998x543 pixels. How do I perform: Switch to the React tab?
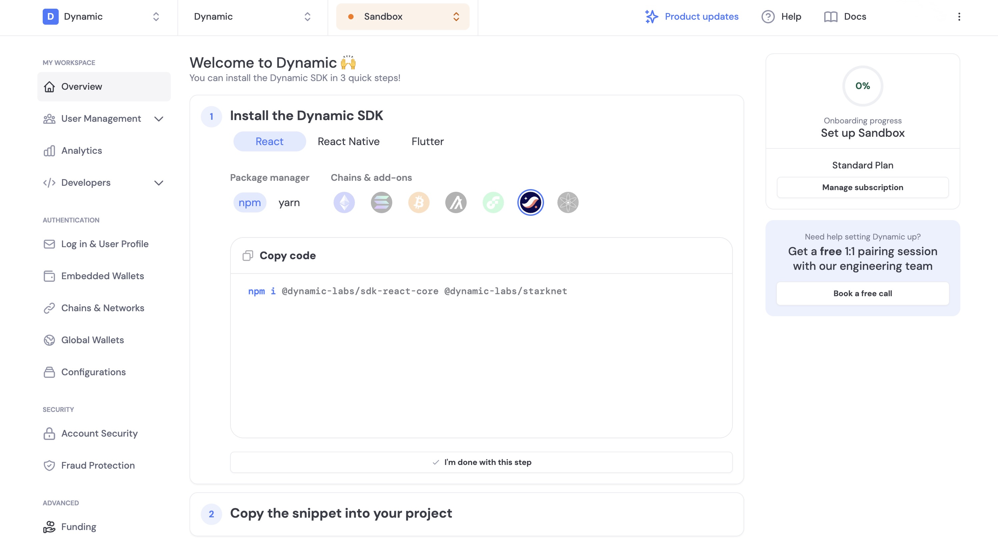pyautogui.click(x=269, y=141)
